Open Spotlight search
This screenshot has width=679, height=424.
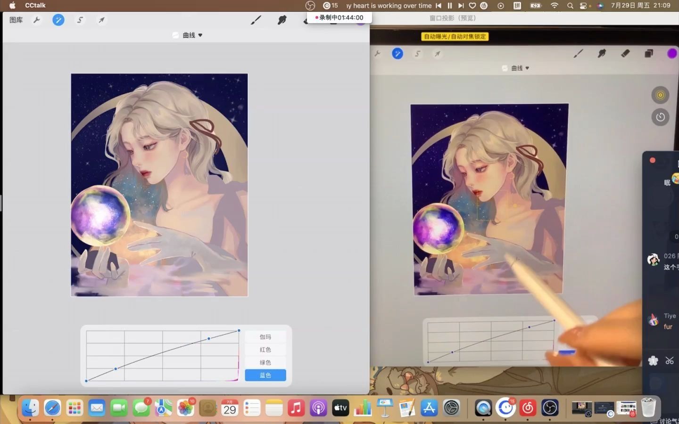pos(570,6)
